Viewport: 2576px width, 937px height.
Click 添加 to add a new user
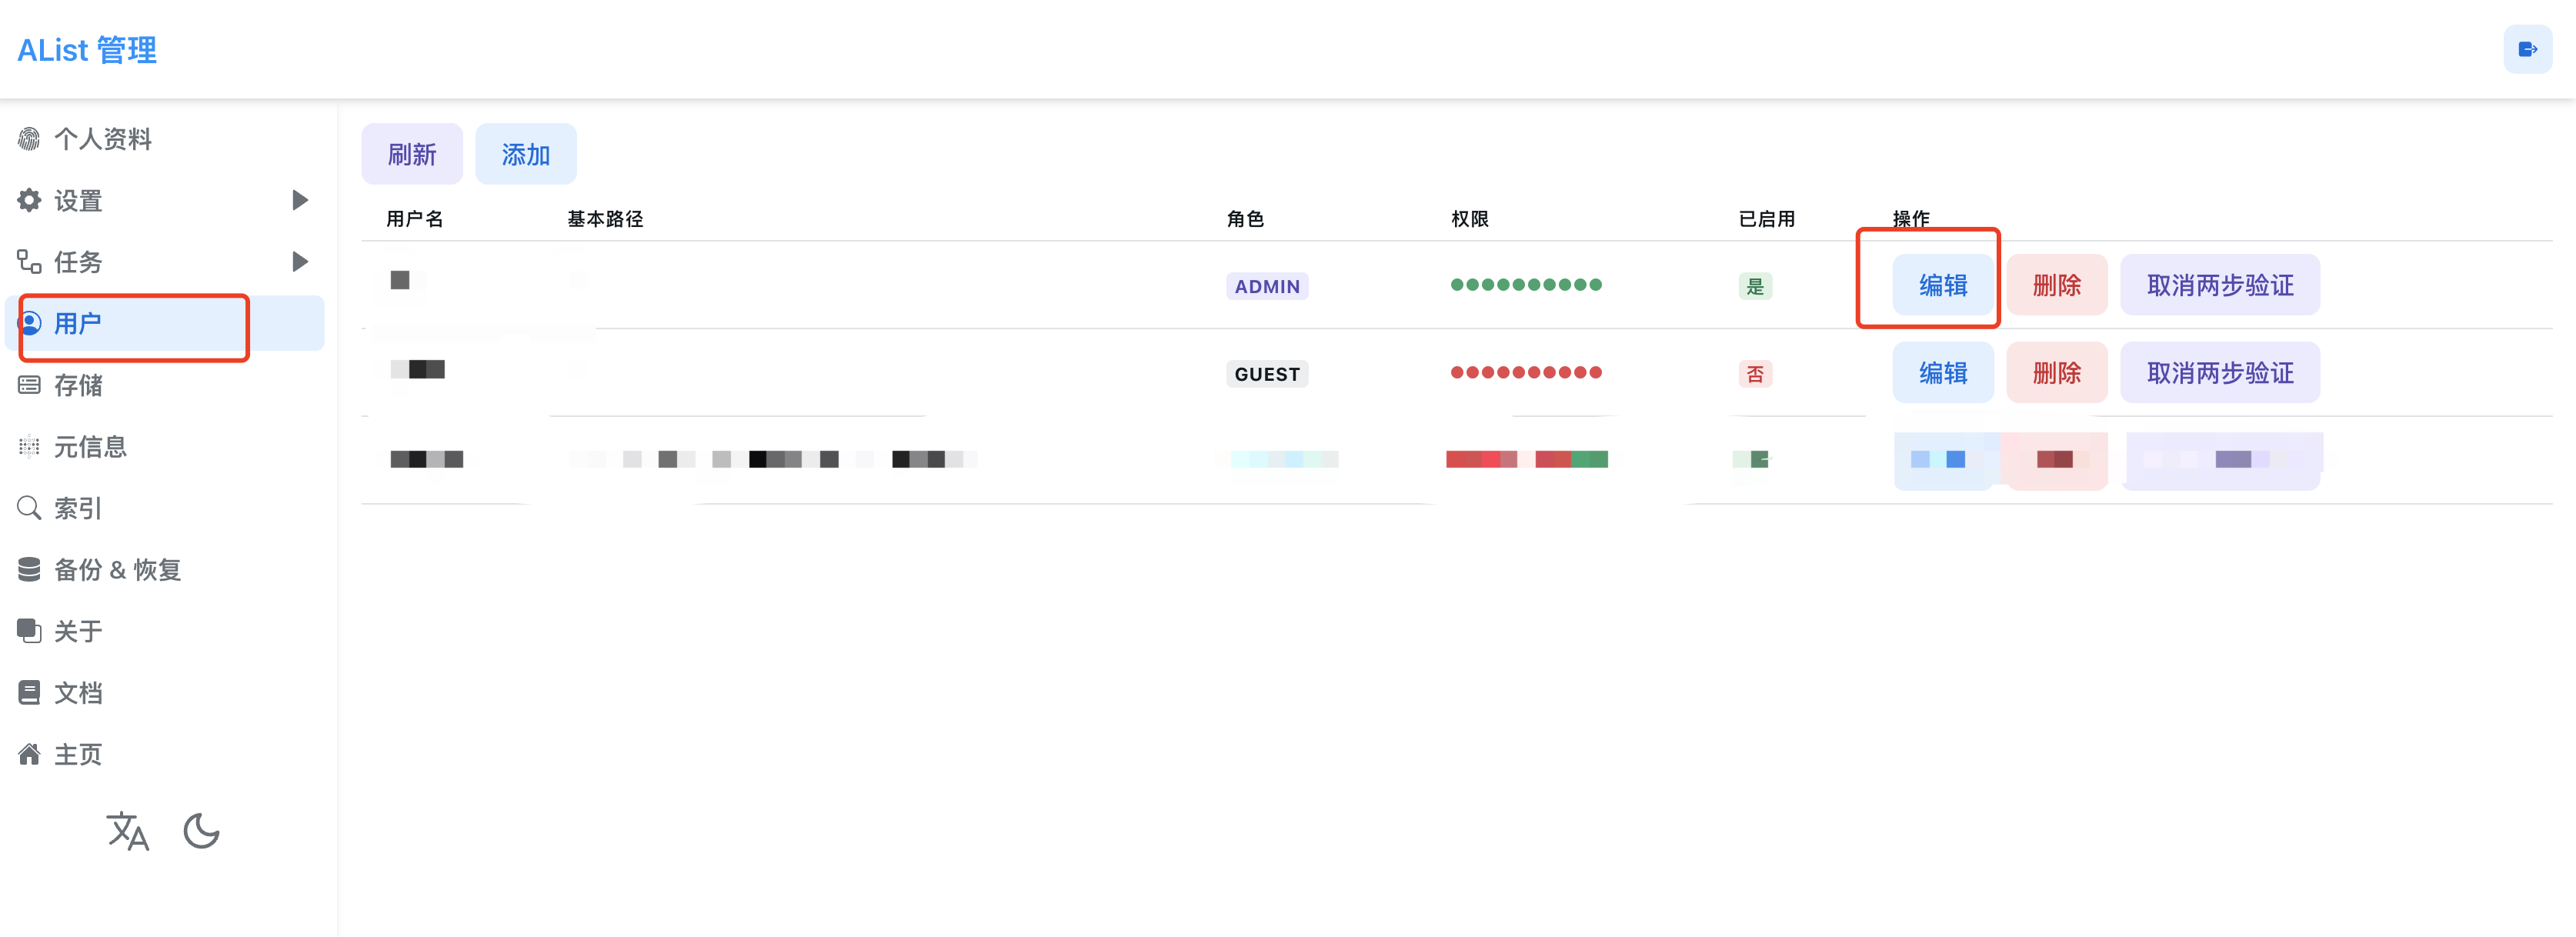click(x=526, y=153)
